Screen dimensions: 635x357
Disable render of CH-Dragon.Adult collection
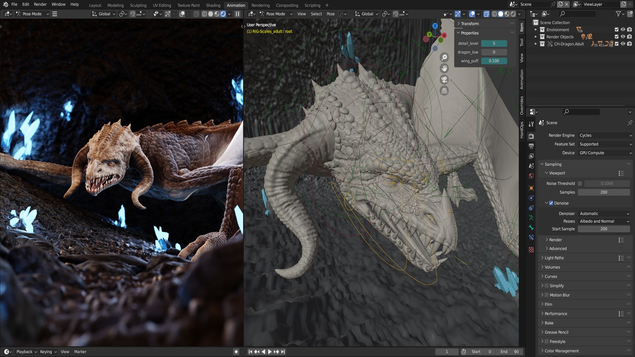click(629, 44)
